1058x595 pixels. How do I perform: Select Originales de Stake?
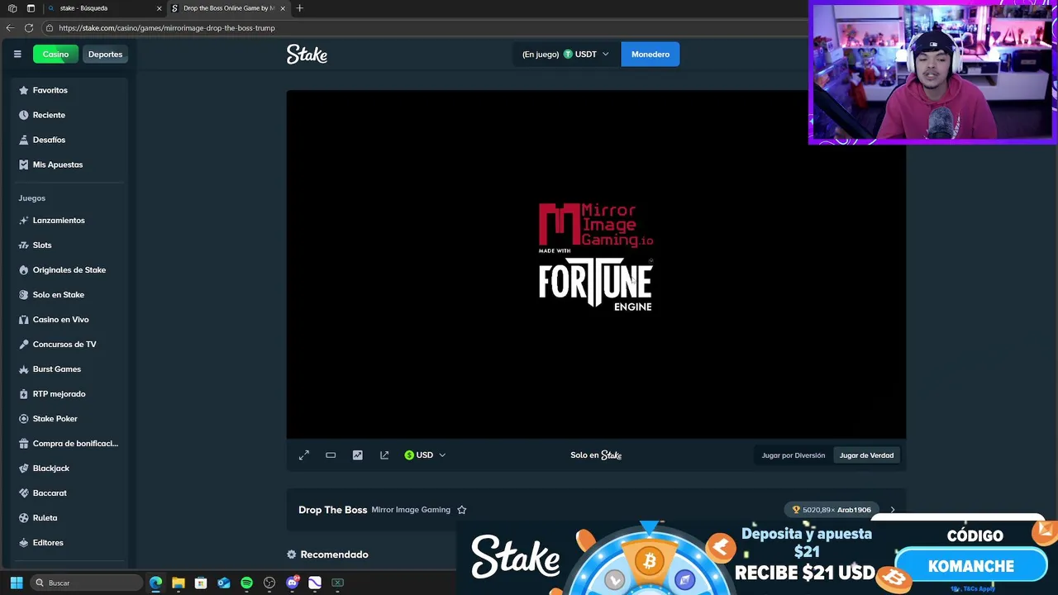tap(69, 270)
